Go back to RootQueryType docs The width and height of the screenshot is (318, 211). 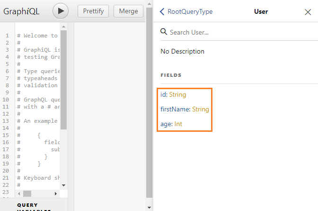[190, 12]
